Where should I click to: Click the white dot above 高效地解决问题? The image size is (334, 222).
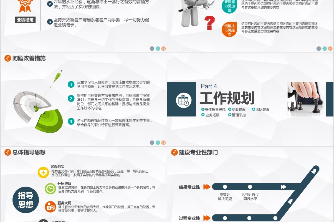click(225, 187)
